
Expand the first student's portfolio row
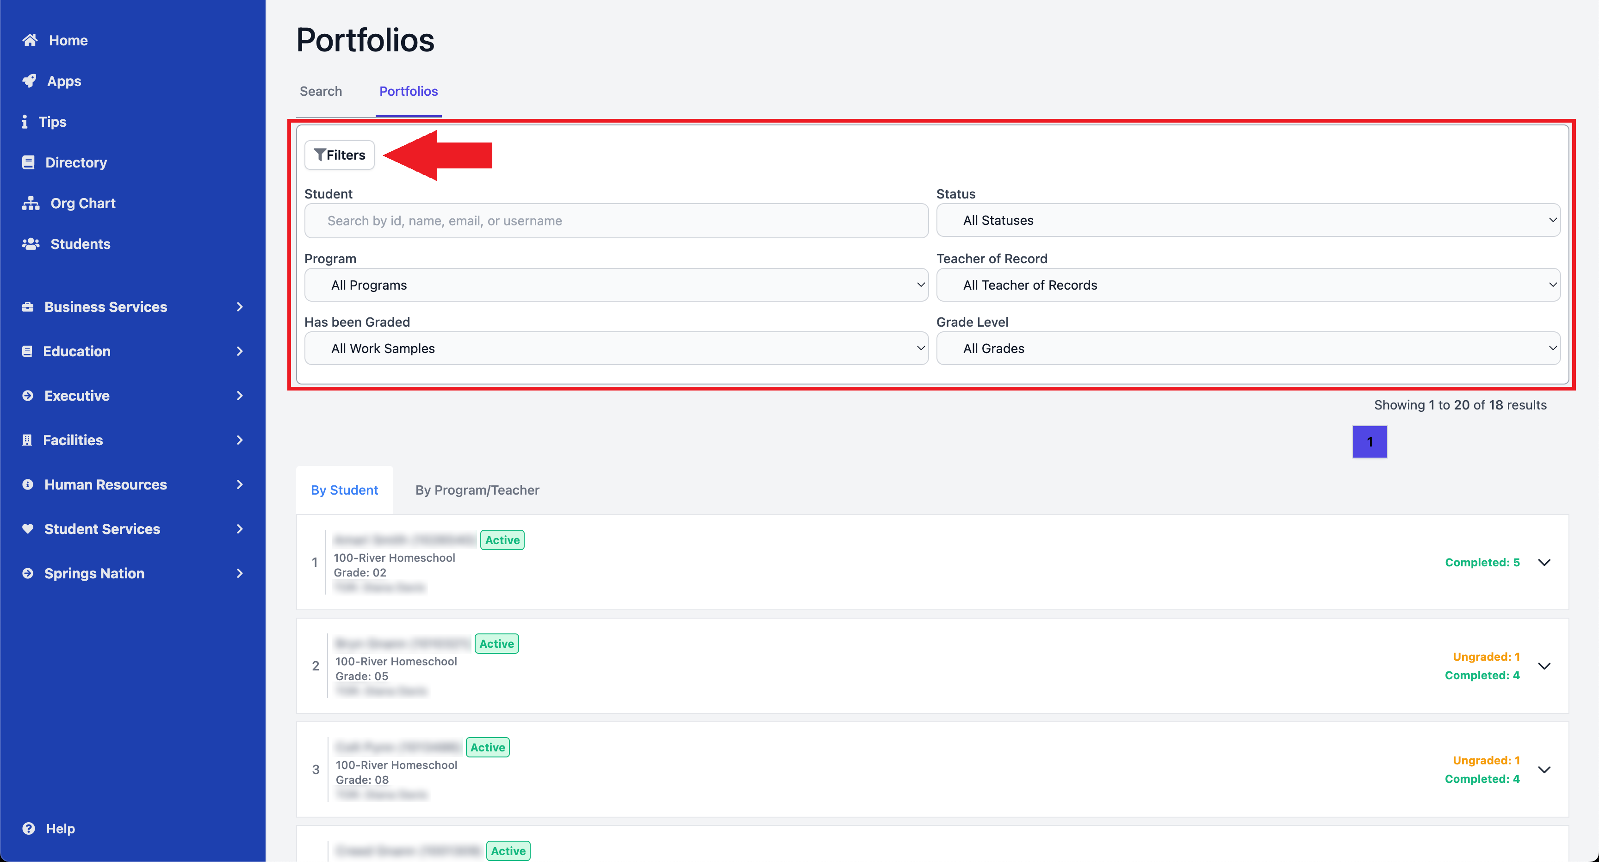1544,562
